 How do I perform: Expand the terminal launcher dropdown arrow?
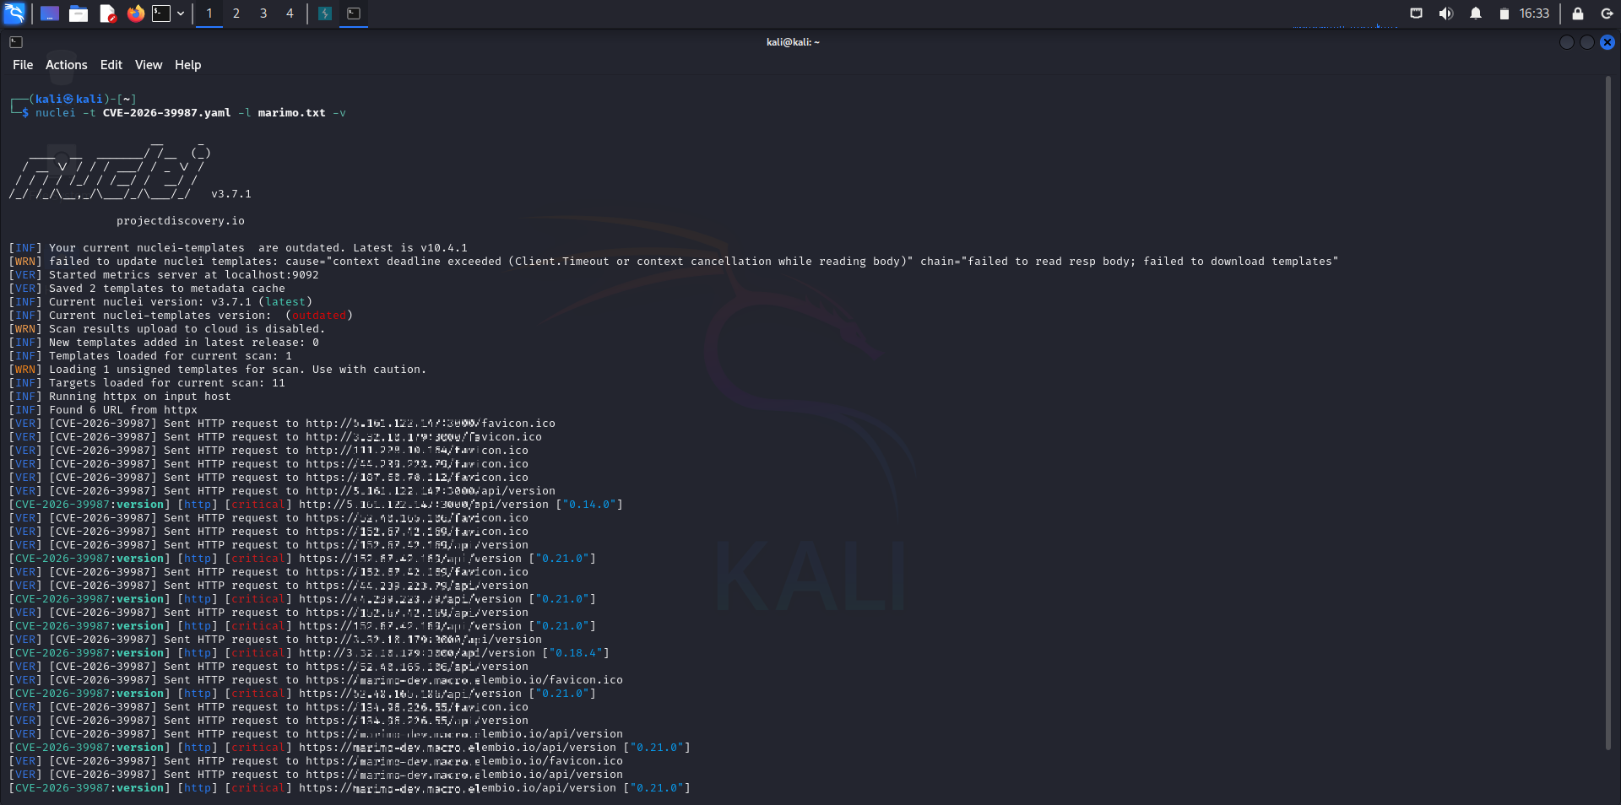pos(180,14)
